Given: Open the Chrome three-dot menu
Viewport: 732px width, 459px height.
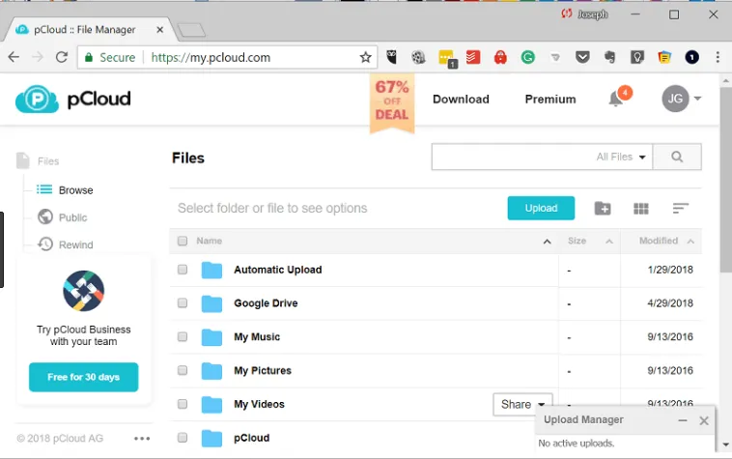Looking at the screenshot, I should tap(718, 57).
